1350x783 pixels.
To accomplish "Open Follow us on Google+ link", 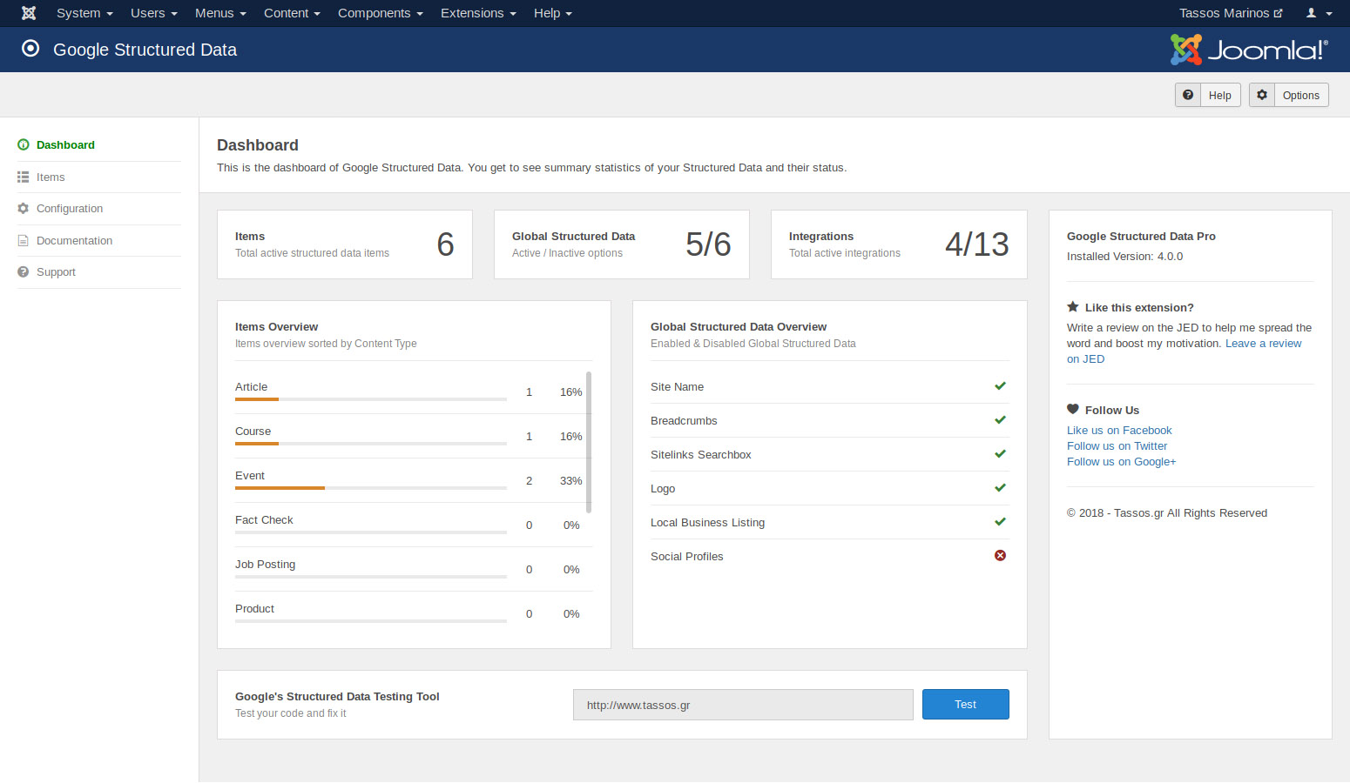I will tap(1121, 462).
